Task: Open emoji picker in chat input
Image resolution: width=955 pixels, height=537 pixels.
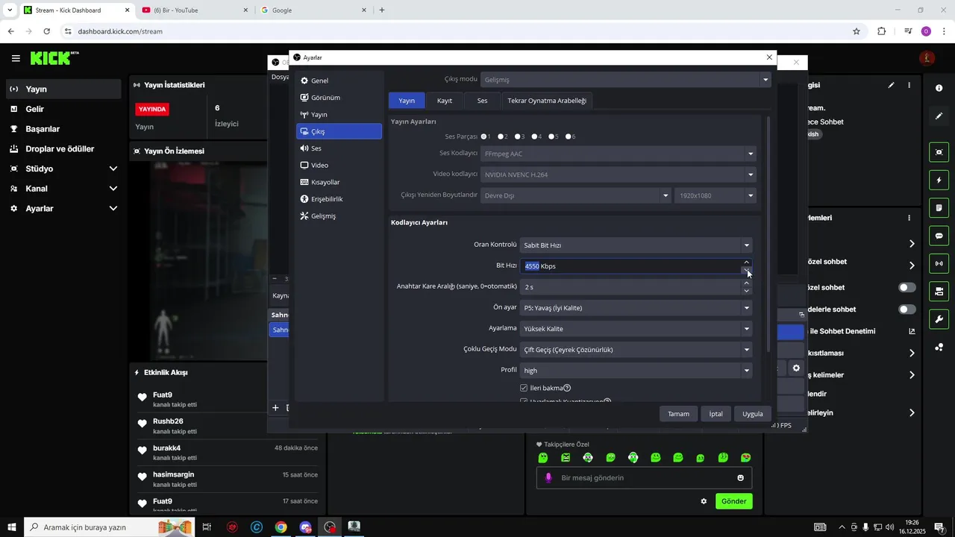Action: [x=740, y=478]
